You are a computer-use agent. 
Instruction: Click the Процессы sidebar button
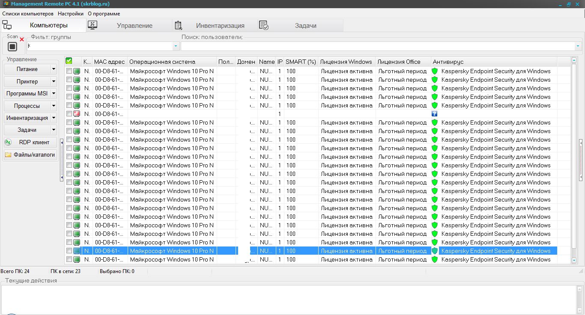(27, 106)
